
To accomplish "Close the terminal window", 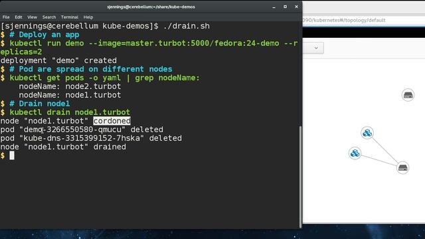I will click(x=296, y=7).
